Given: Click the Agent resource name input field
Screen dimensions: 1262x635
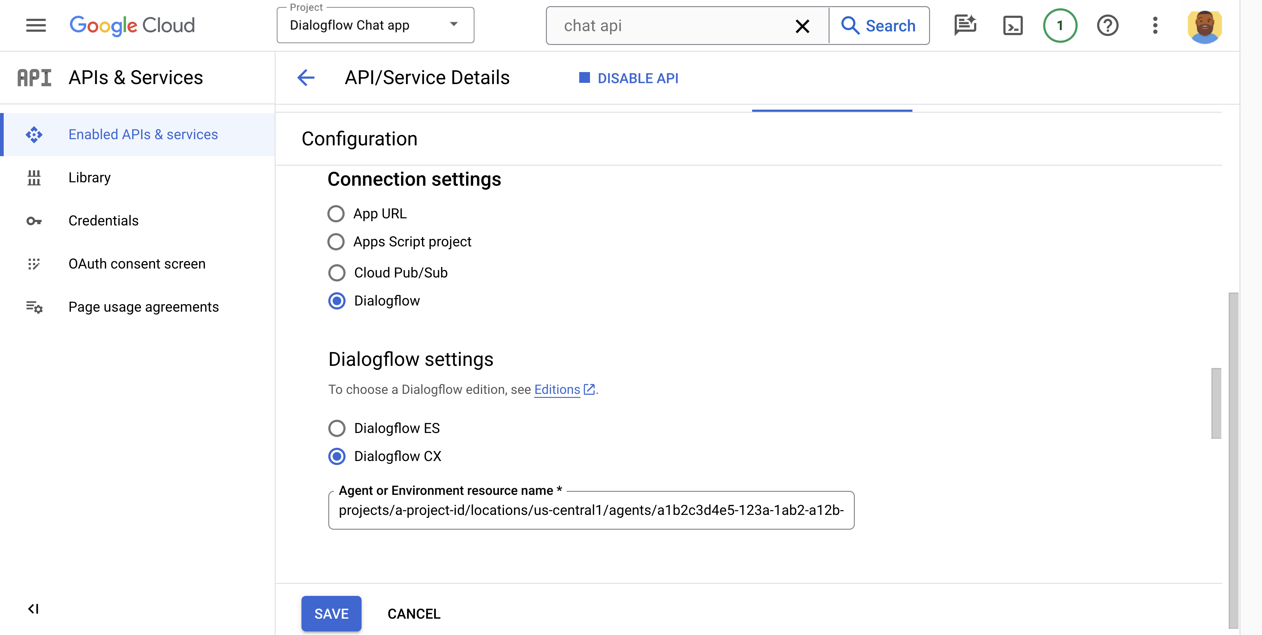Looking at the screenshot, I should click(592, 510).
